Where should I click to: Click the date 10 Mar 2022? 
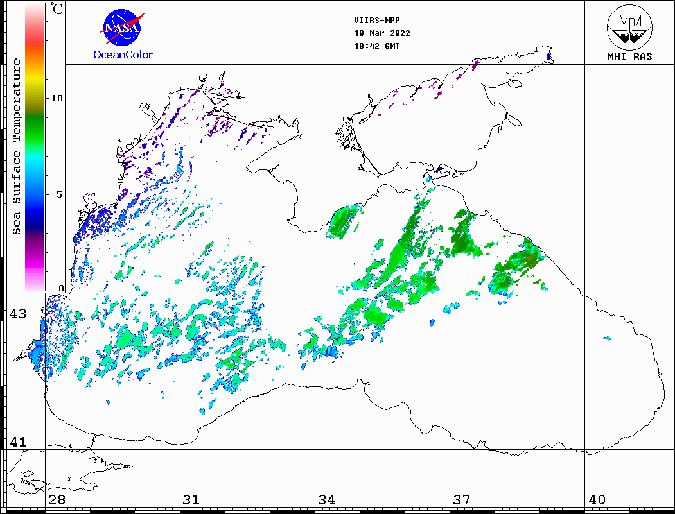coord(382,33)
